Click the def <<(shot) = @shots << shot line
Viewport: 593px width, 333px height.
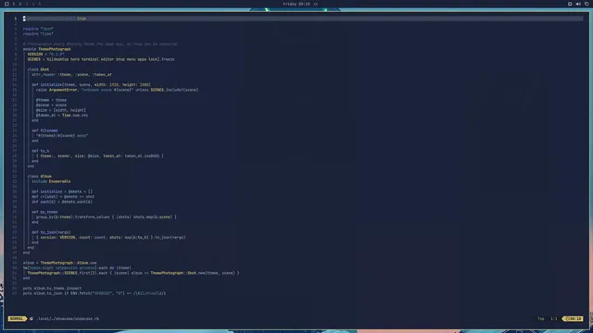click(63, 197)
